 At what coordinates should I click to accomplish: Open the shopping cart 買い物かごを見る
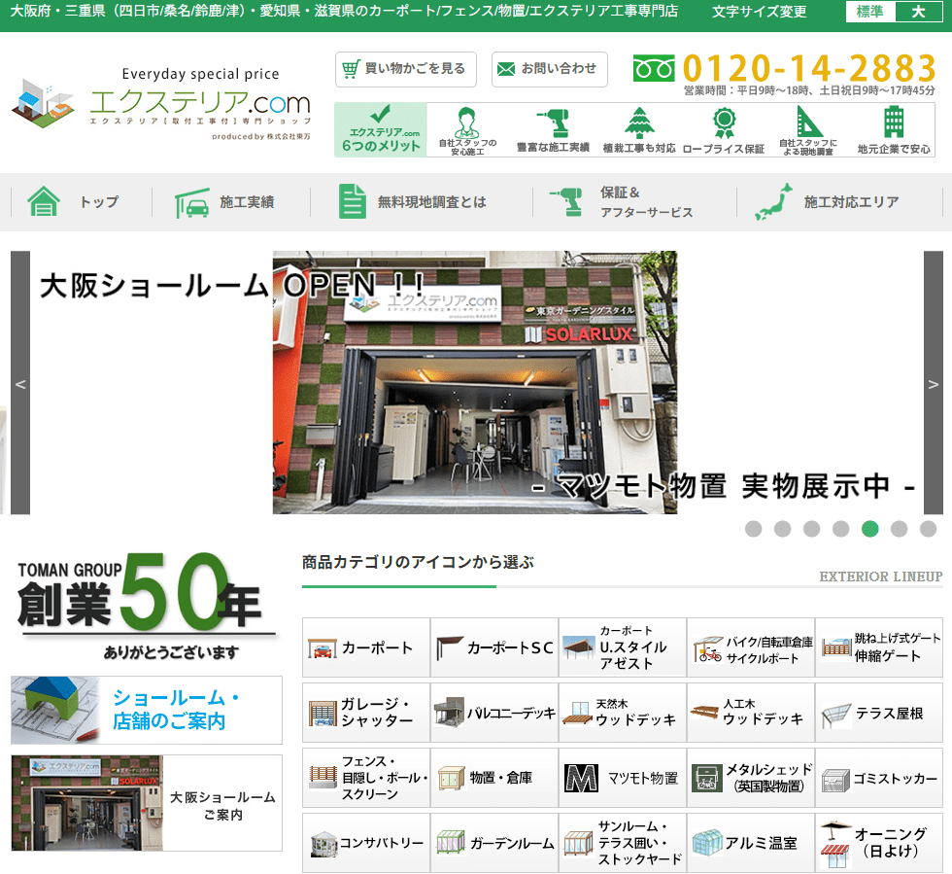coord(406,69)
